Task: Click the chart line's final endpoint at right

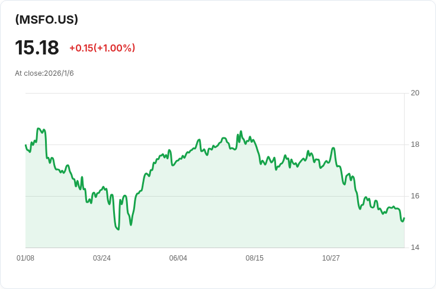Action: click(x=404, y=218)
